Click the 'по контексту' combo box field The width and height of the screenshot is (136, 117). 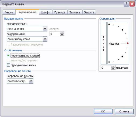pos(20,81)
